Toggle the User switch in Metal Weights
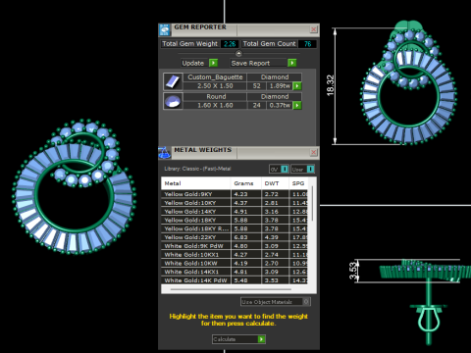The image size is (471, 353). click(302, 169)
